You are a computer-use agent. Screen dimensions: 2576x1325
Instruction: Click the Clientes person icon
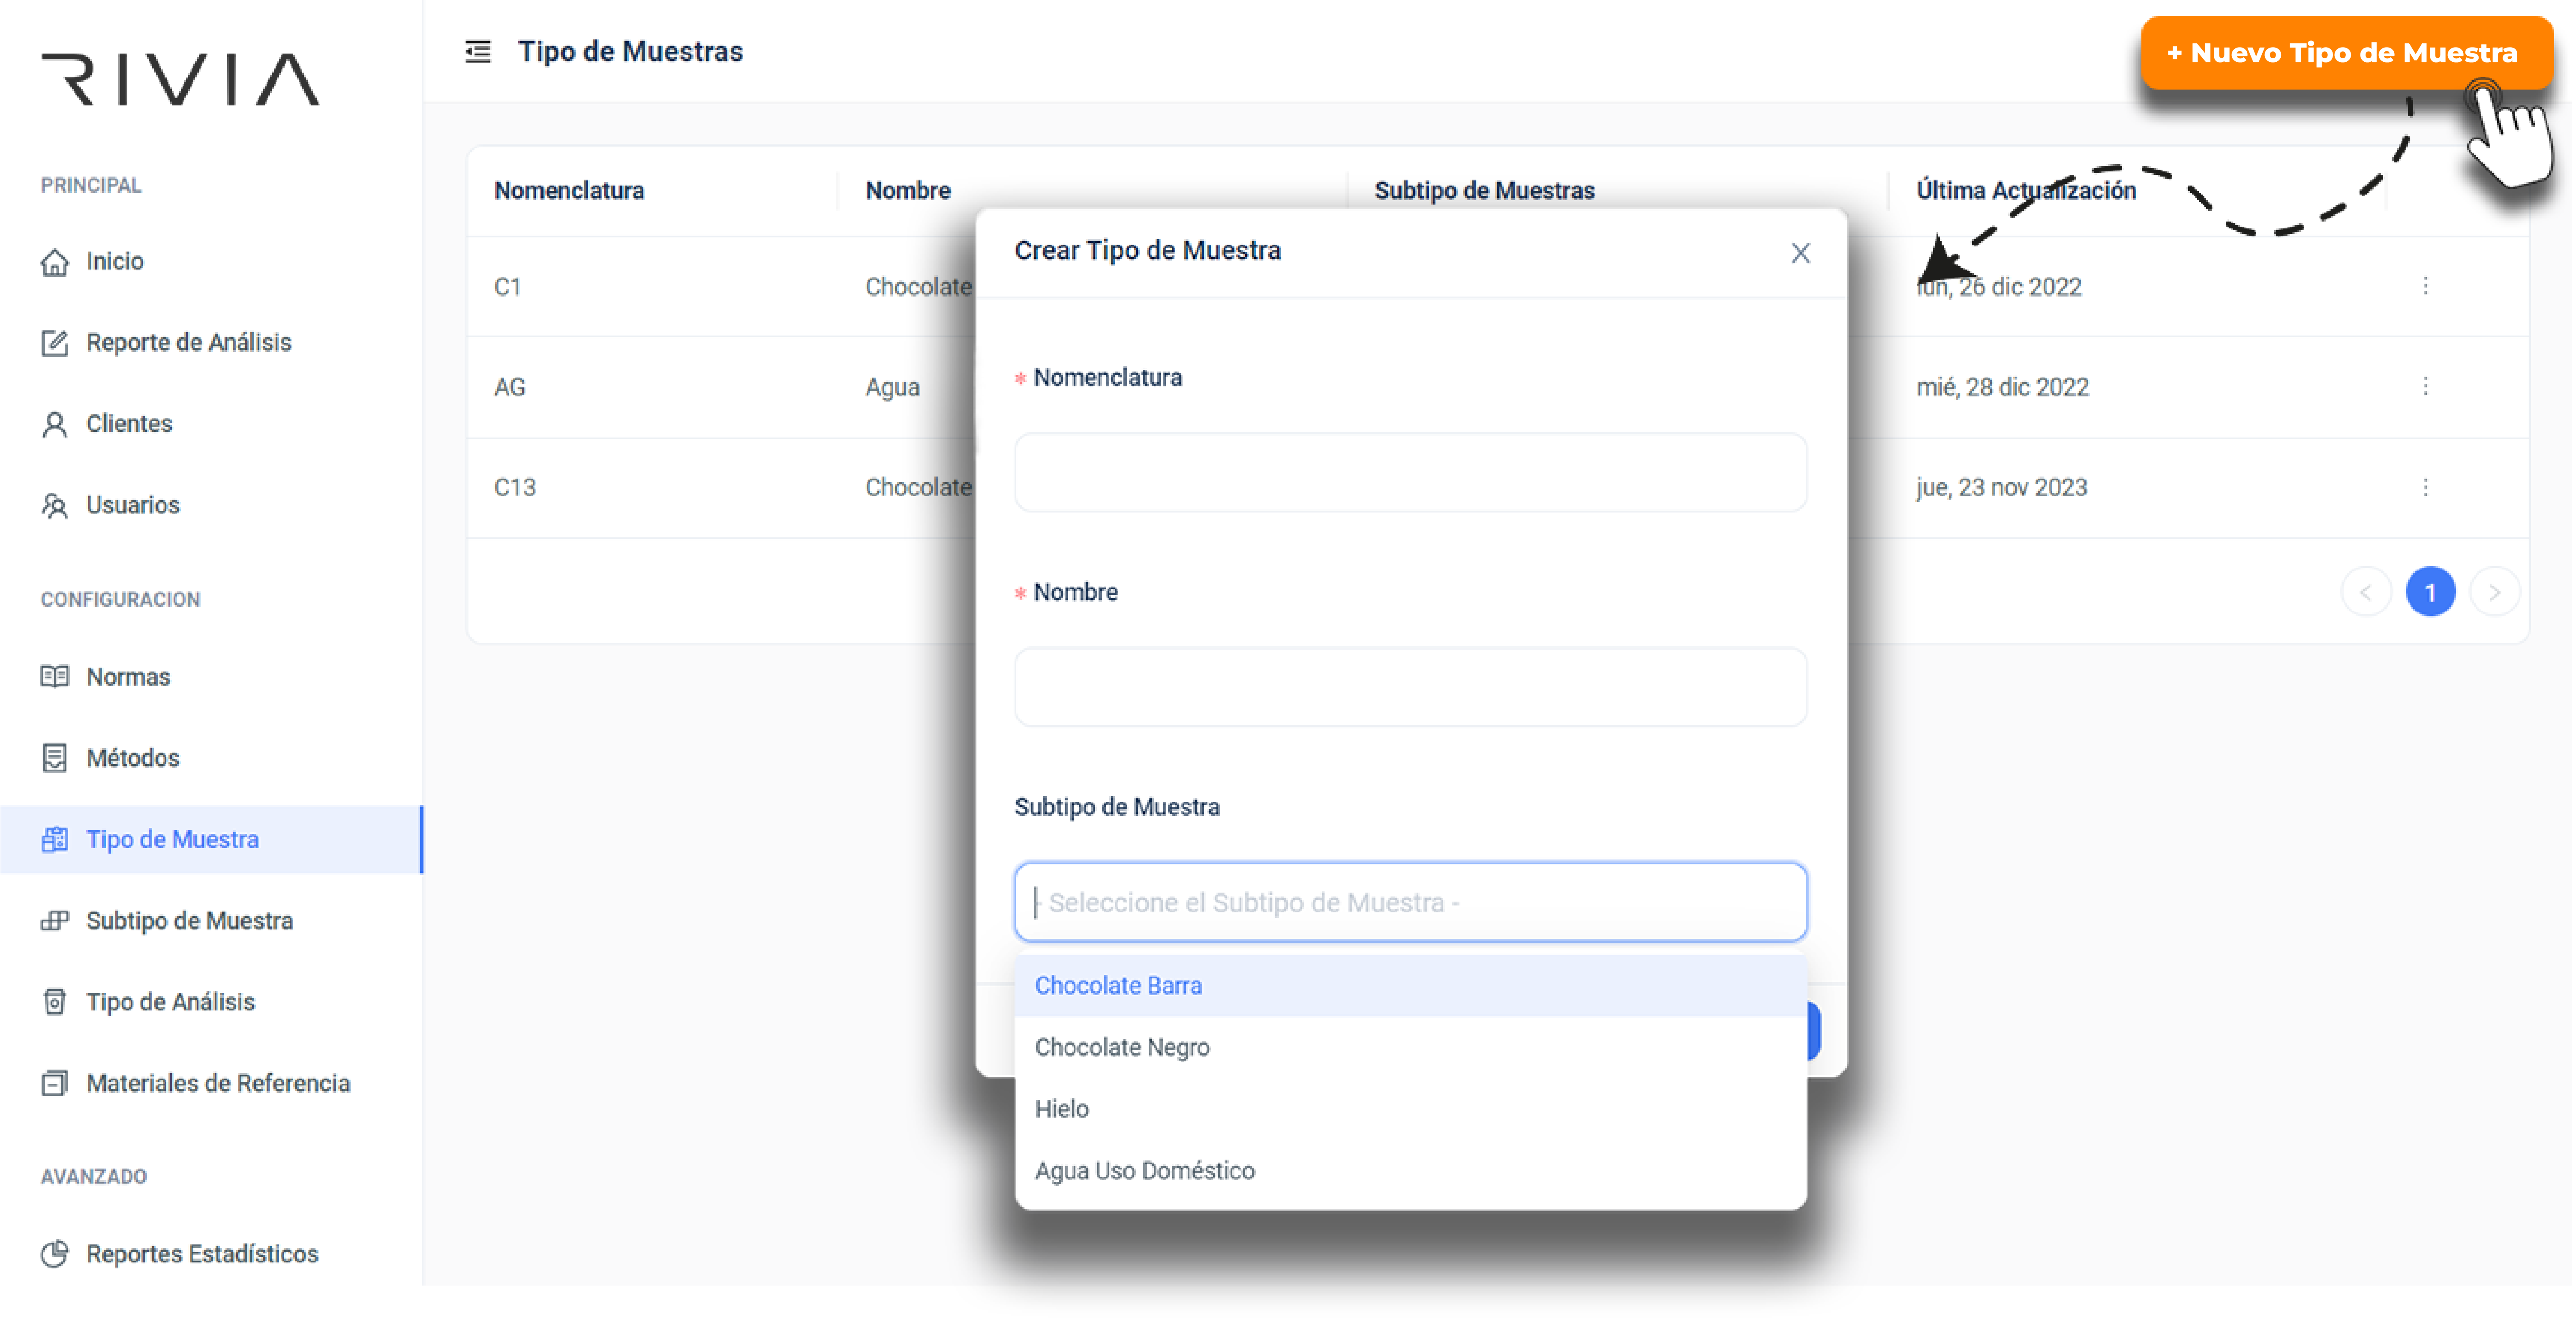[x=55, y=423]
